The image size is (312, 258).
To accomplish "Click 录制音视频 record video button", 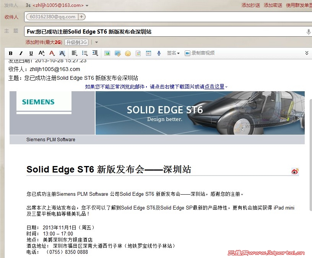I will 200,53.
